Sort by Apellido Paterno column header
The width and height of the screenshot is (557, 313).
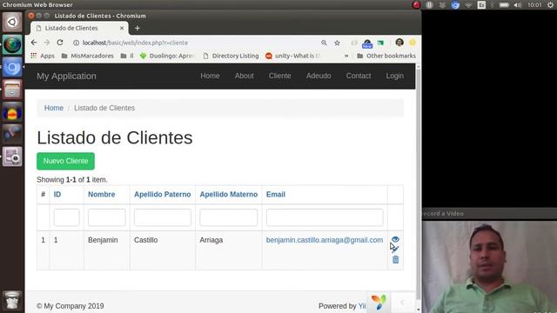(163, 195)
